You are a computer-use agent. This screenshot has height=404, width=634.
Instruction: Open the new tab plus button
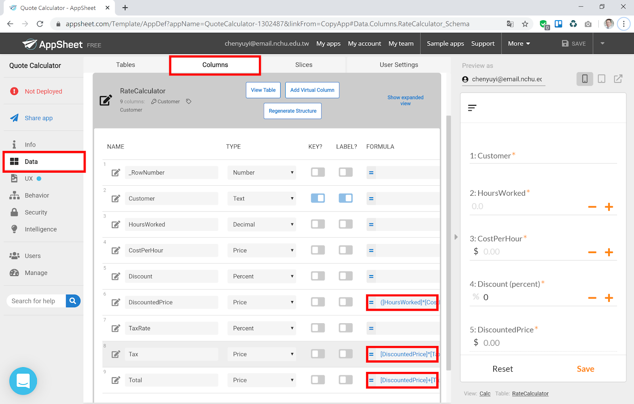click(125, 8)
